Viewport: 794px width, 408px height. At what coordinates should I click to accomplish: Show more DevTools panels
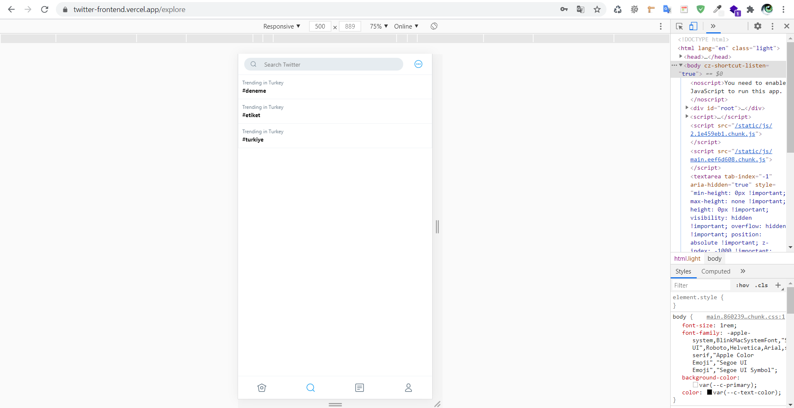713,26
